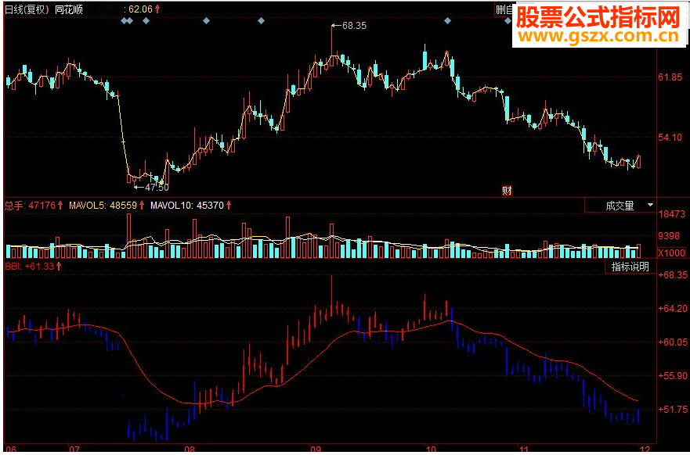This screenshot has width=690, height=455.
Task: Click the 股票公式指标网 banner title
Action: coord(598,17)
